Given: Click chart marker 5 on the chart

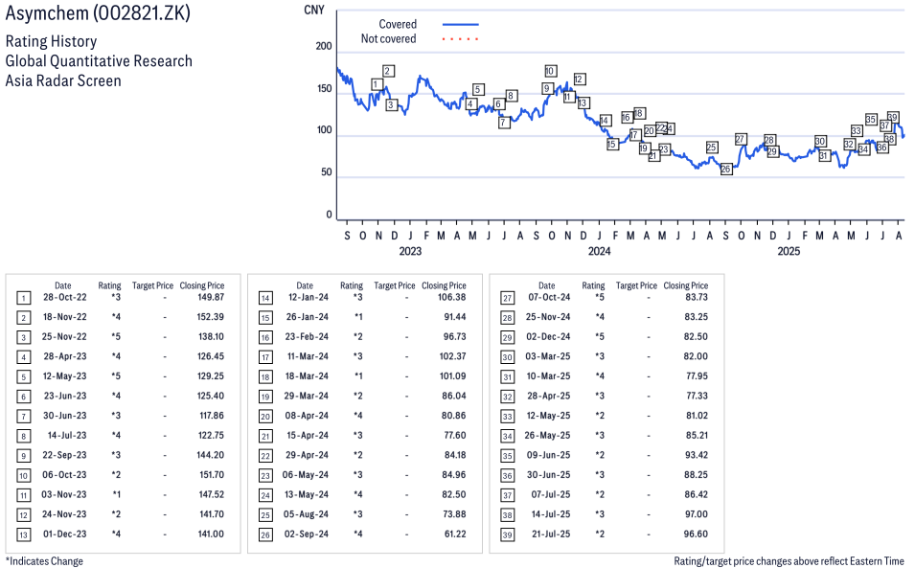Looking at the screenshot, I should [478, 90].
